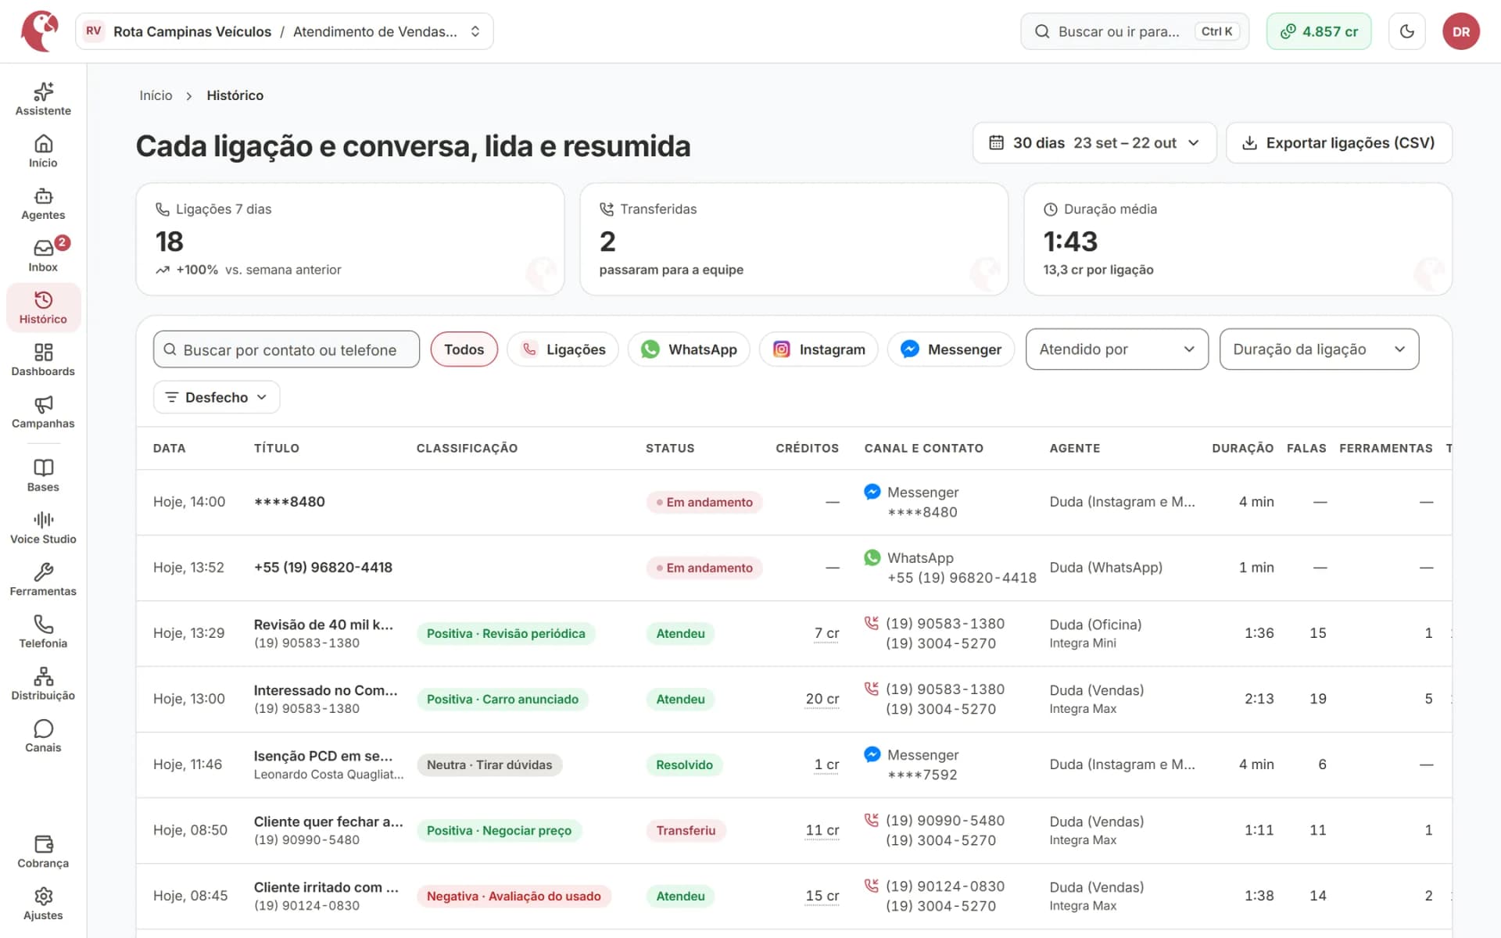Open Inbox with 2 notifications
The image size is (1501, 938).
tap(43, 256)
